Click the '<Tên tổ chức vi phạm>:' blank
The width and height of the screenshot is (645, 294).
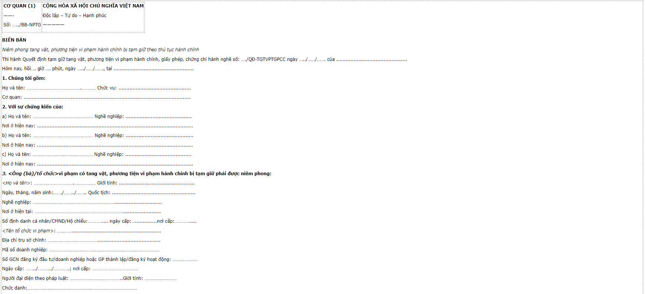109,231
